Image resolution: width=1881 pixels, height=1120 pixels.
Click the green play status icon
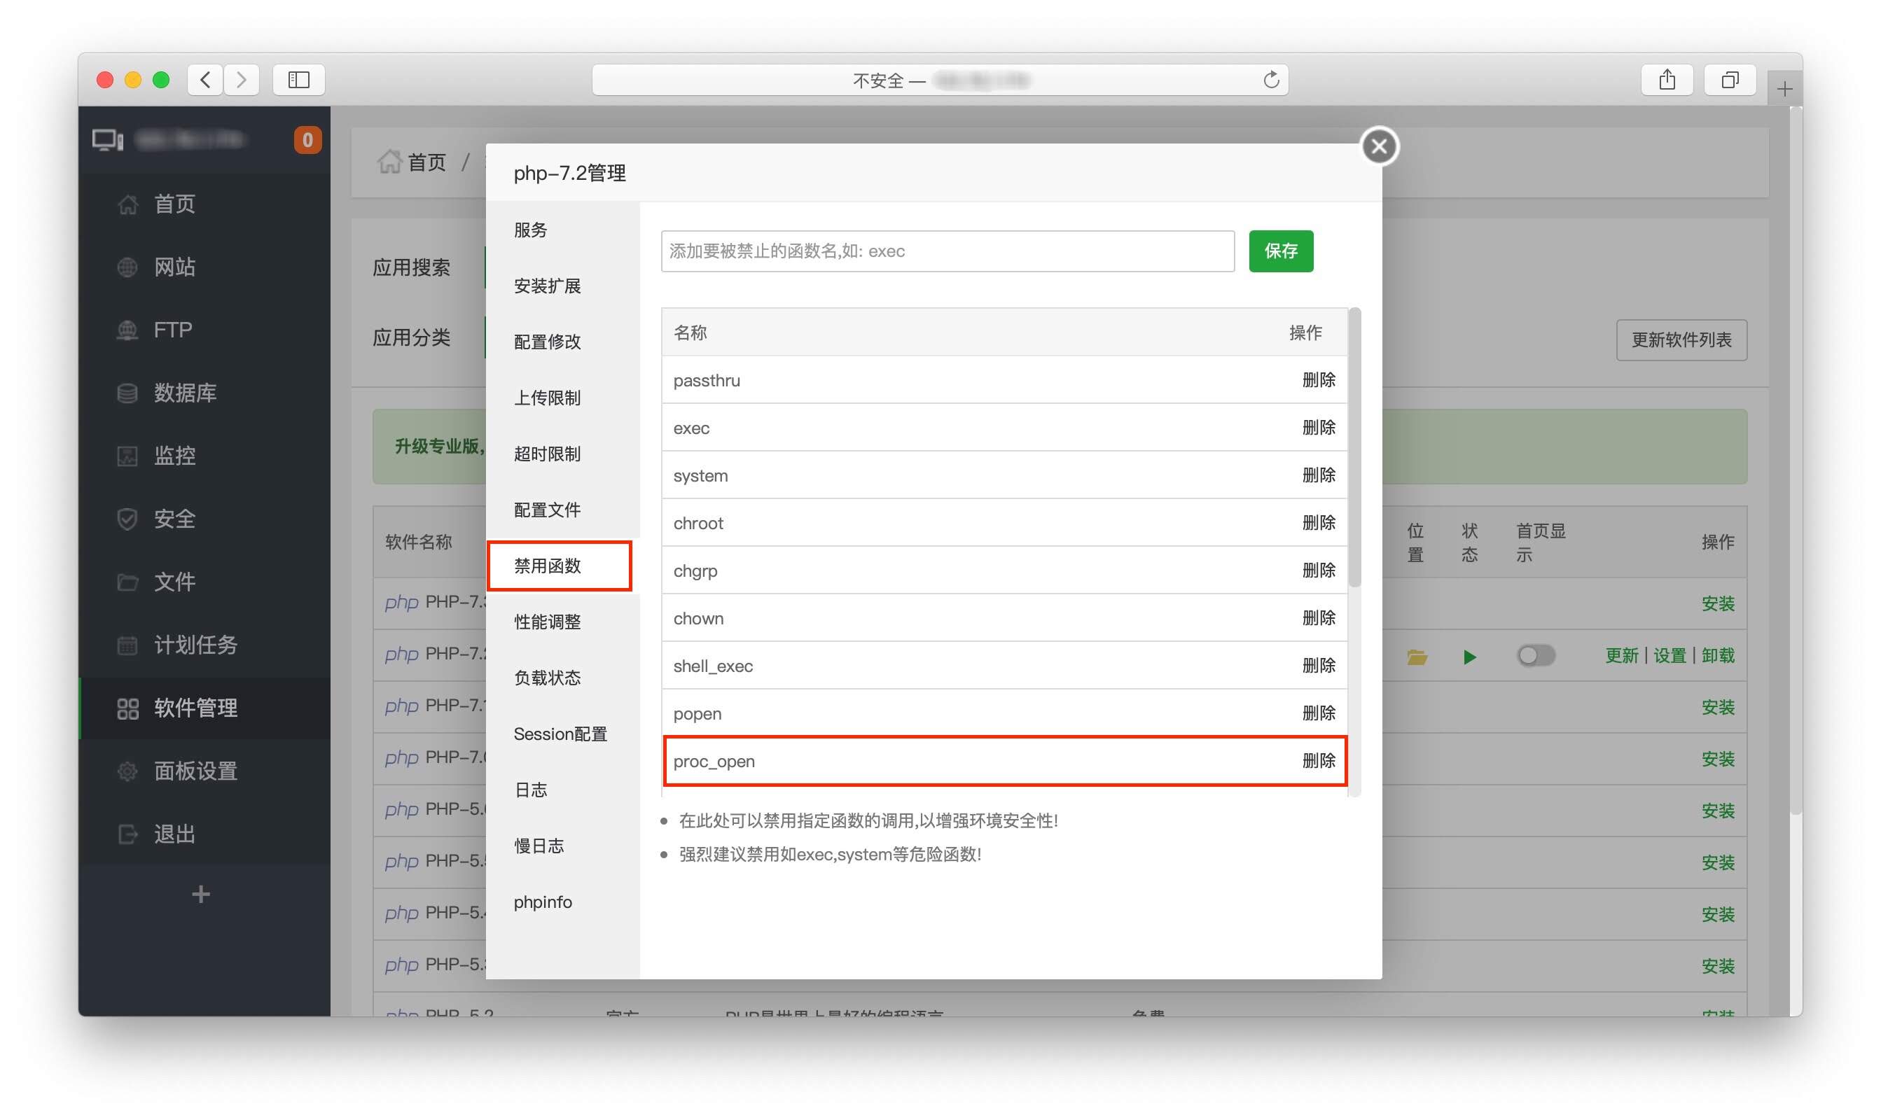pos(1469,657)
